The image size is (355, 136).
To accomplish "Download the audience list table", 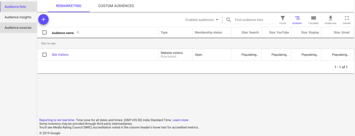I will 330,20.
